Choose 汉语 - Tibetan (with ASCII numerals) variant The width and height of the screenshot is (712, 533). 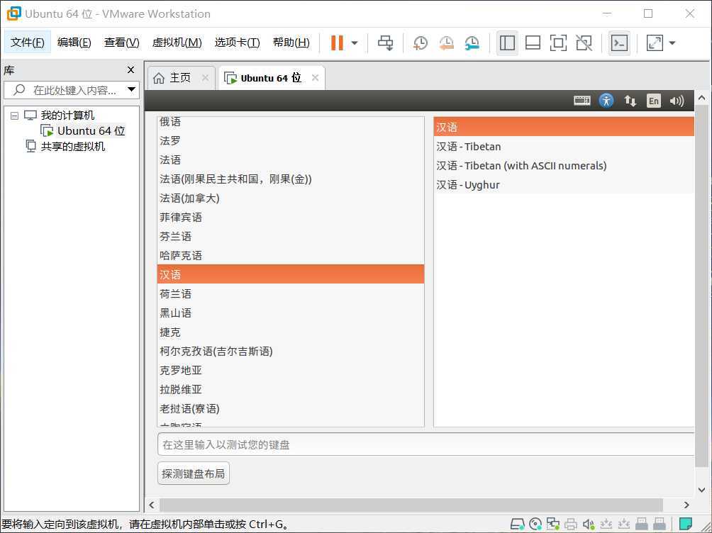pyautogui.click(x=564, y=166)
